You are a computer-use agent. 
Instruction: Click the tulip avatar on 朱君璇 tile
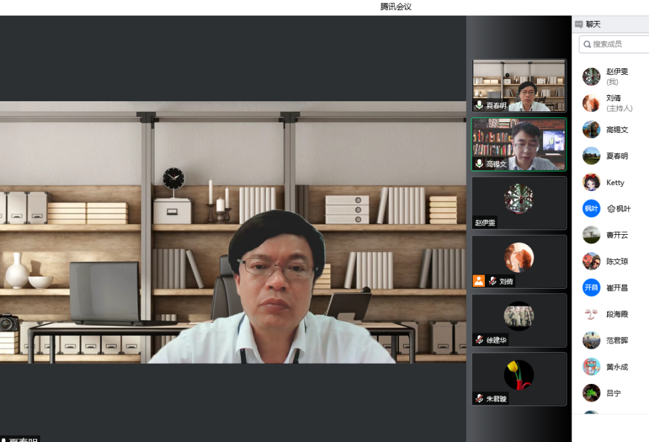click(519, 375)
